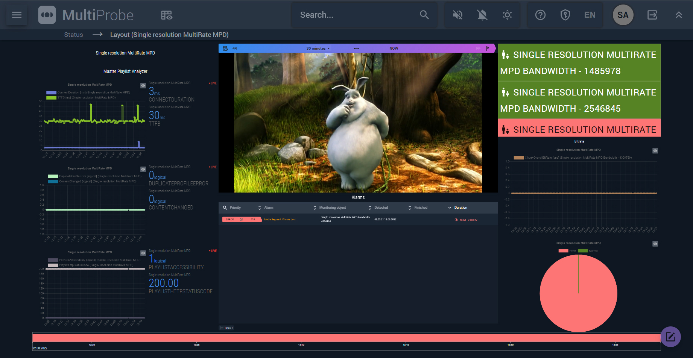
Task: Toggle the muted sound speaker icon
Action: [x=457, y=15]
